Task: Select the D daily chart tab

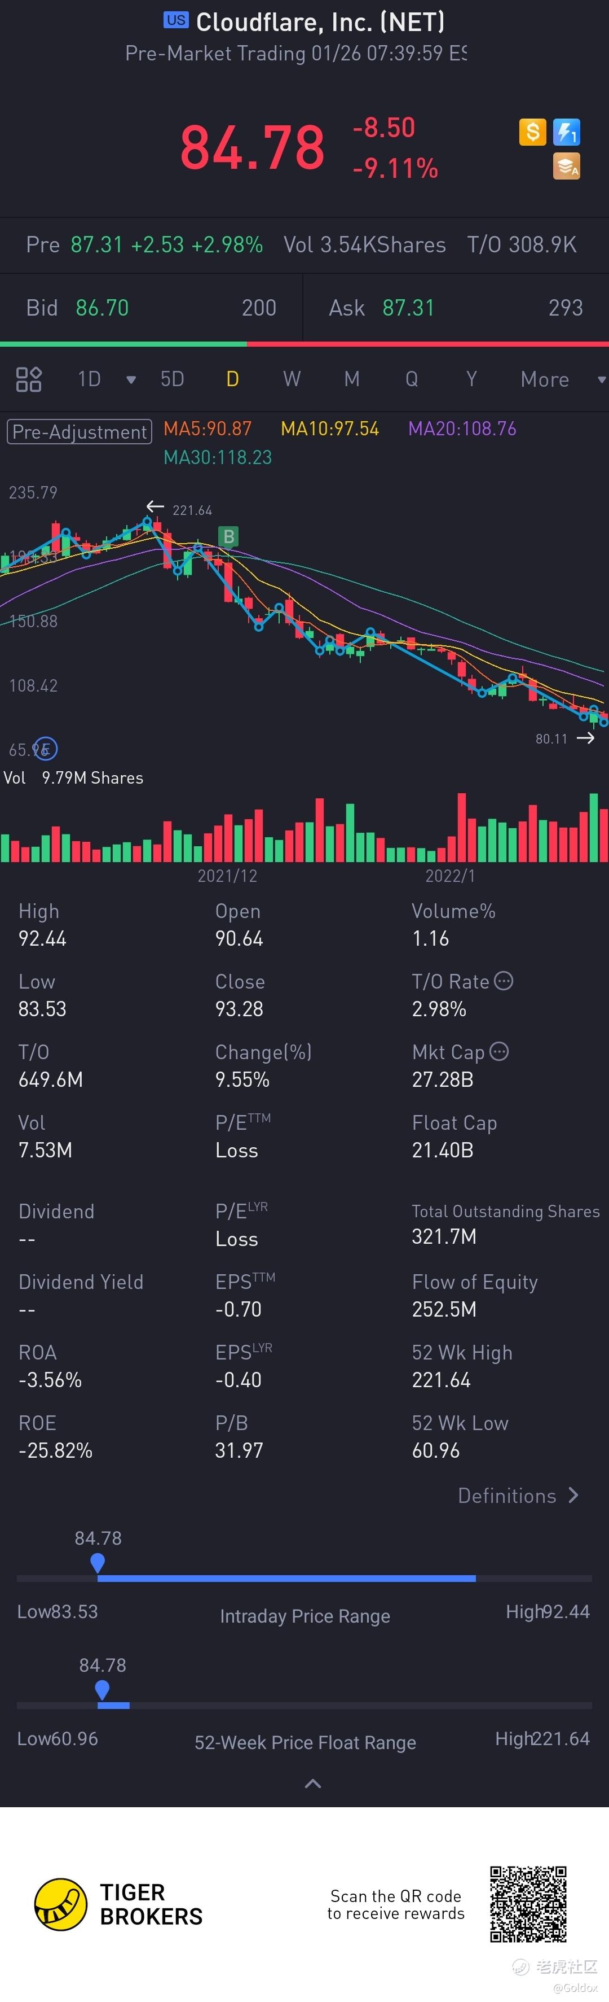Action: coord(232,379)
